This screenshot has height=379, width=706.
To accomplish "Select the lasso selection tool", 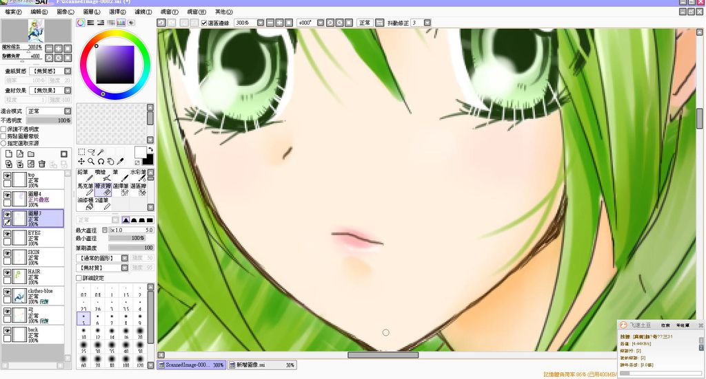I will 91,152.
